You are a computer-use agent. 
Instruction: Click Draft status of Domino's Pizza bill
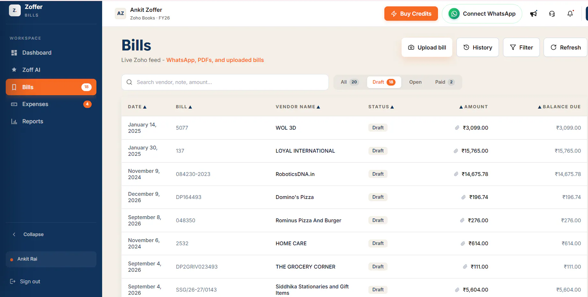coord(378,197)
